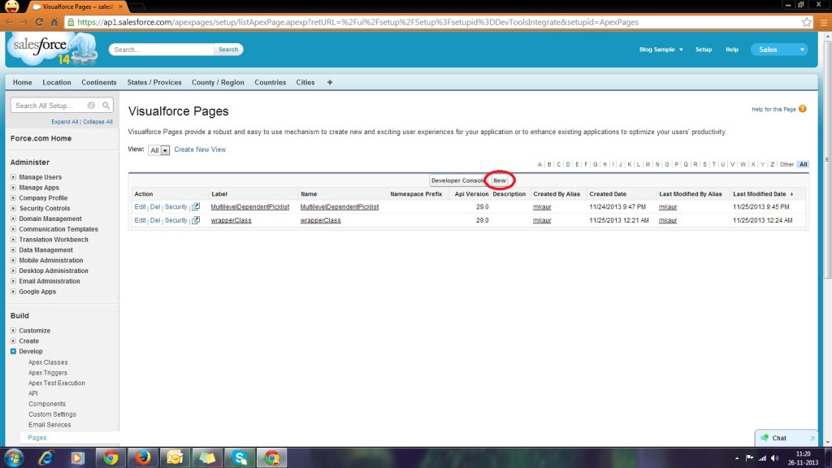
Task: Open Skype from the taskbar
Action: [240, 457]
